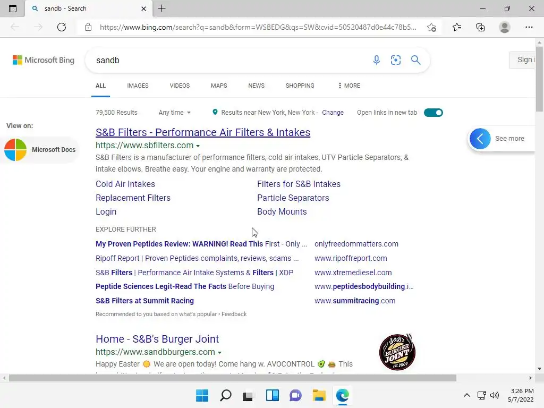
Task: Click the Edge icon on taskbar
Action: (x=343, y=395)
